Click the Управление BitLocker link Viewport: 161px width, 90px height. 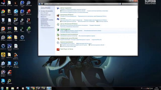(x=97, y=39)
